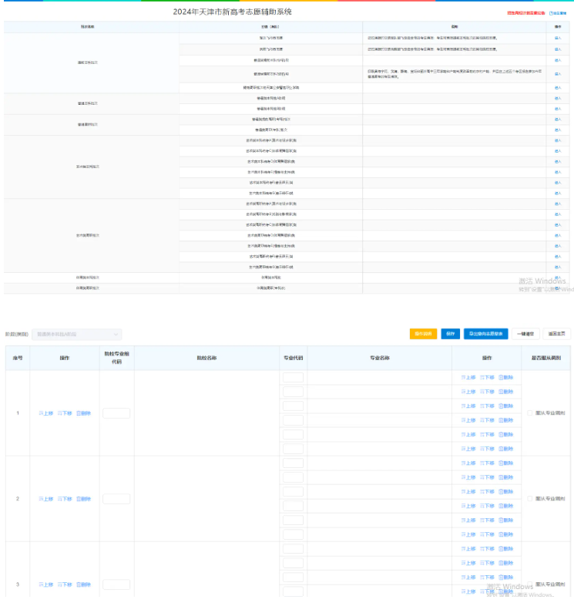The height and width of the screenshot is (613, 574).
Task: Click first 专业代码 input in row 1
Action: pos(293,377)
